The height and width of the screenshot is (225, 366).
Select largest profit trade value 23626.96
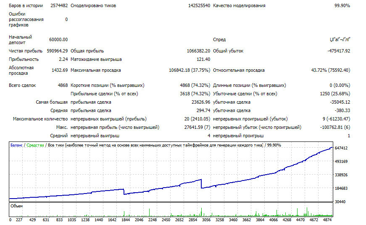[201, 102]
